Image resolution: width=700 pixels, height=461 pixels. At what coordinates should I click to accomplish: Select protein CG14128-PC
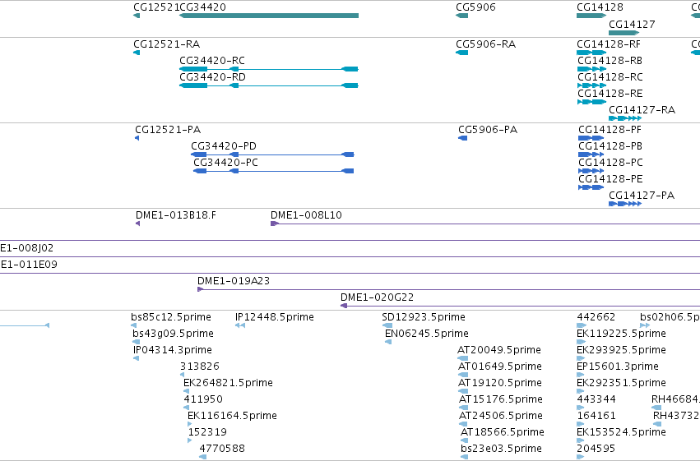point(591,171)
